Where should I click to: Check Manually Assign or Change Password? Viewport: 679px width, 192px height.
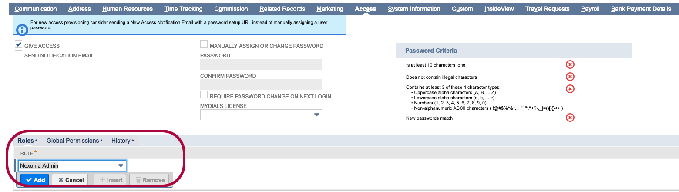coord(204,45)
